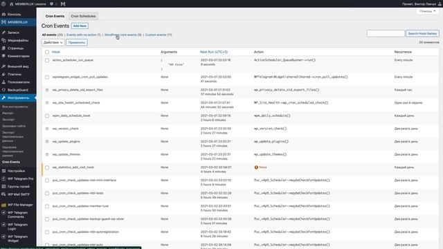443x249 pixels.
Task: Open Здоровье сайта submenu item
Action: coord(14,126)
